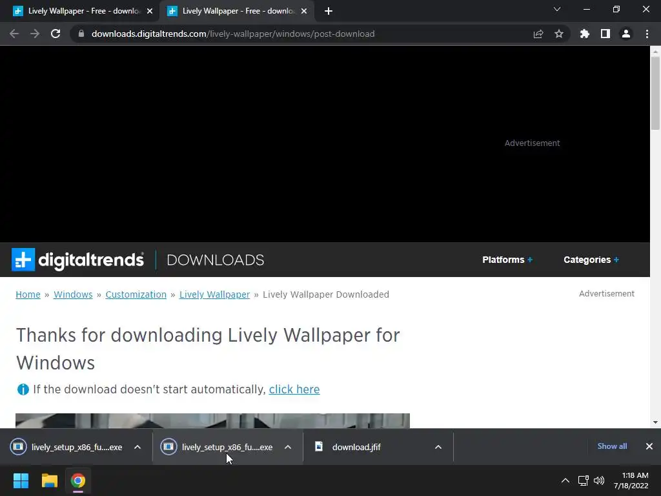
Task: Show hidden system tray icons
Action: tap(565, 480)
